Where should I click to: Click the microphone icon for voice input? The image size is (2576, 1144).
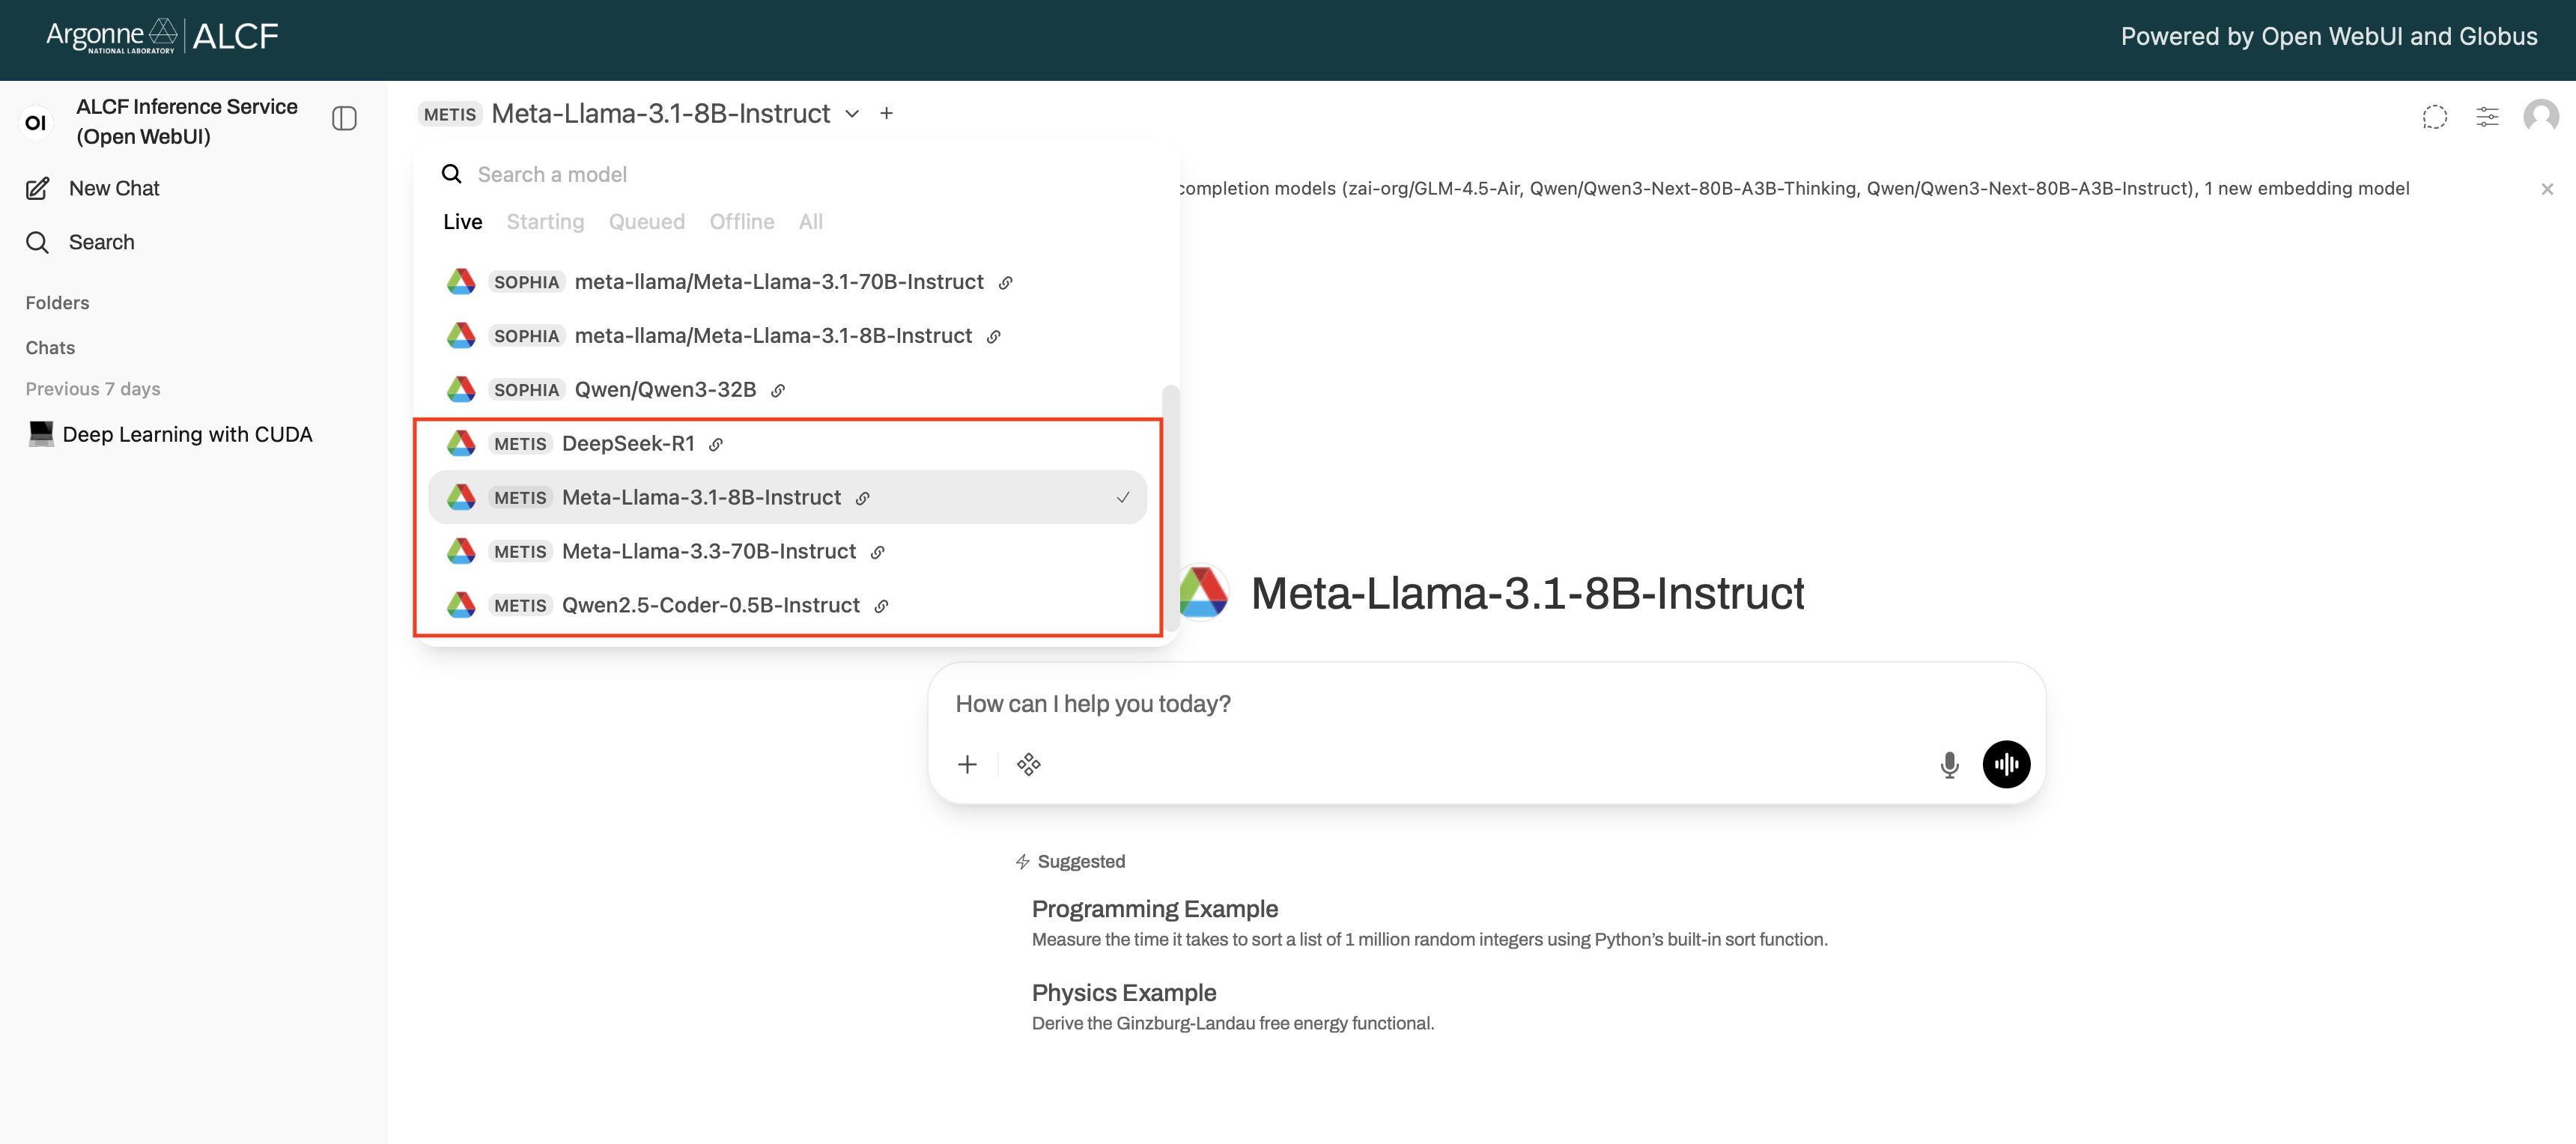[1949, 764]
